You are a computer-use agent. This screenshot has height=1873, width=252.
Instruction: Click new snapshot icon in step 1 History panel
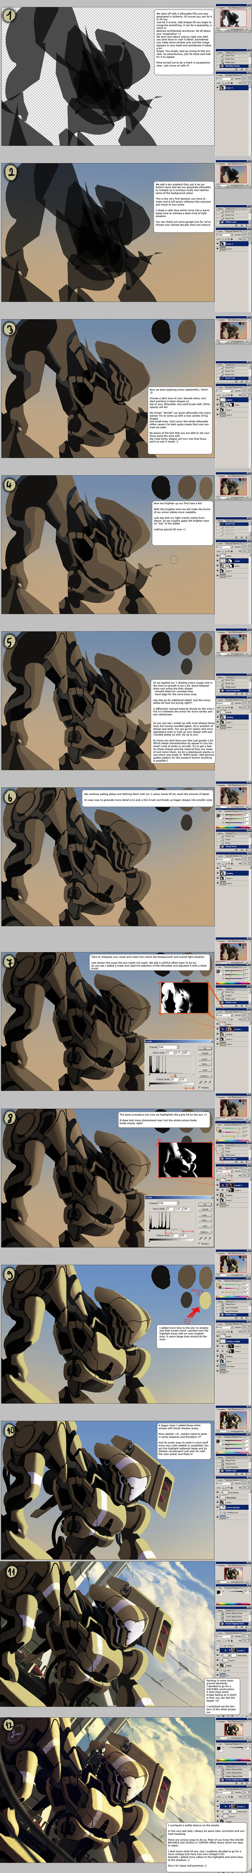point(242,69)
